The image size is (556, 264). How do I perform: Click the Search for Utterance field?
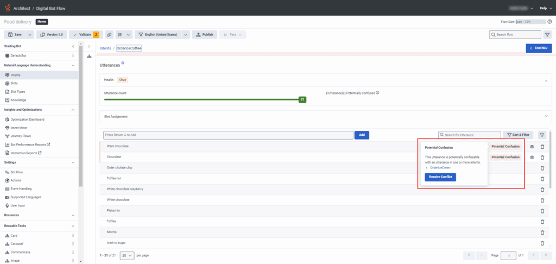[471, 135]
